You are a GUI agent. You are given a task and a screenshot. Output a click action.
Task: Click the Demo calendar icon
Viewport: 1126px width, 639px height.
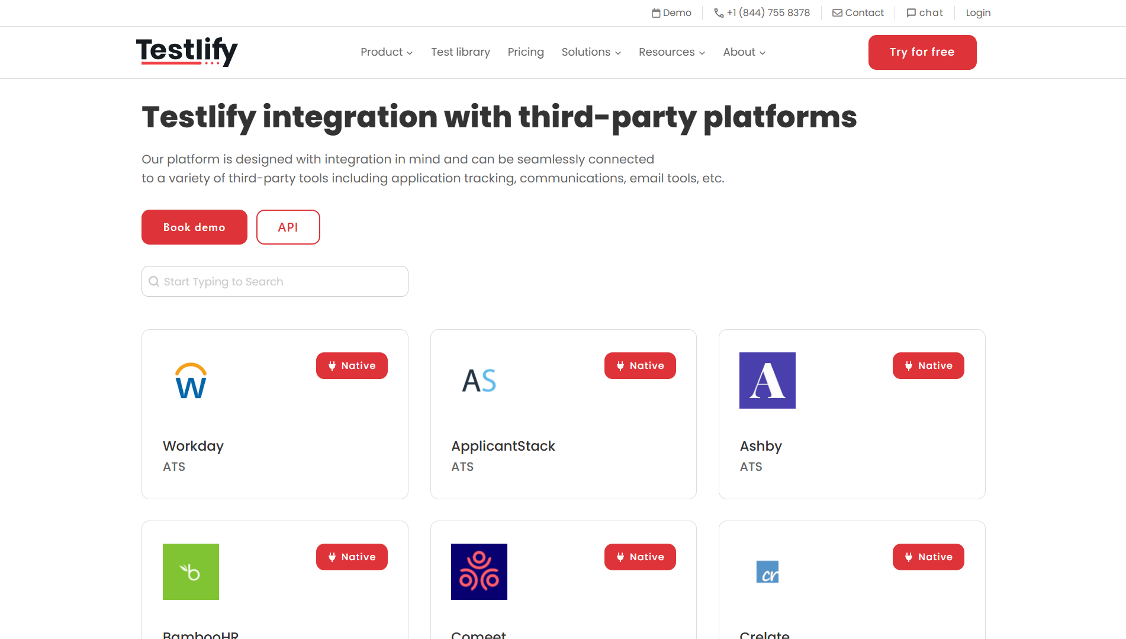(655, 12)
